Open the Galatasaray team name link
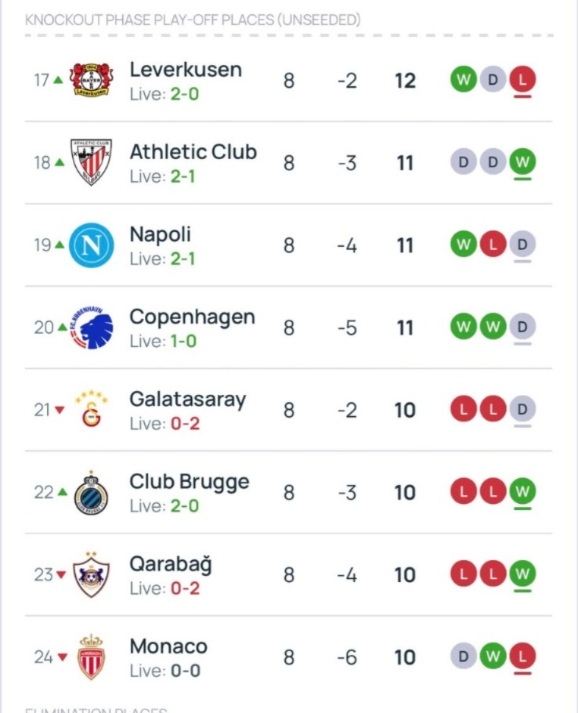The height and width of the screenshot is (713, 578). [x=187, y=399]
